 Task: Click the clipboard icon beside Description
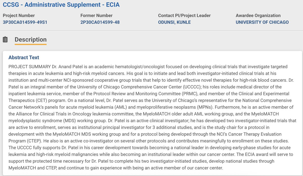point(5,39)
